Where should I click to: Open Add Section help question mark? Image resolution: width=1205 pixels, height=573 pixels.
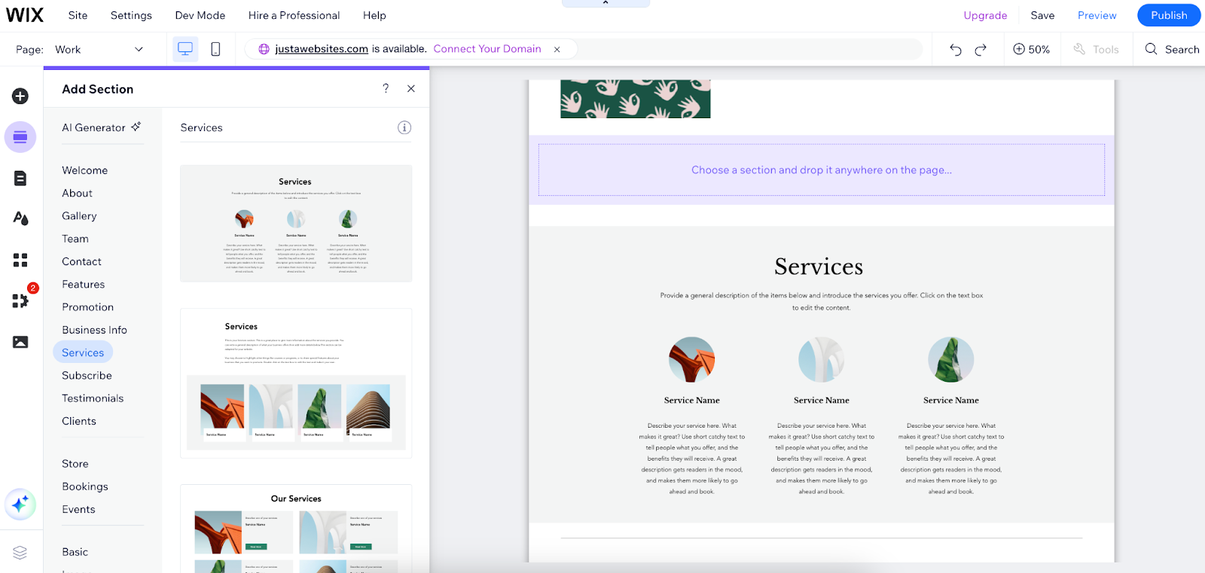click(386, 88)
